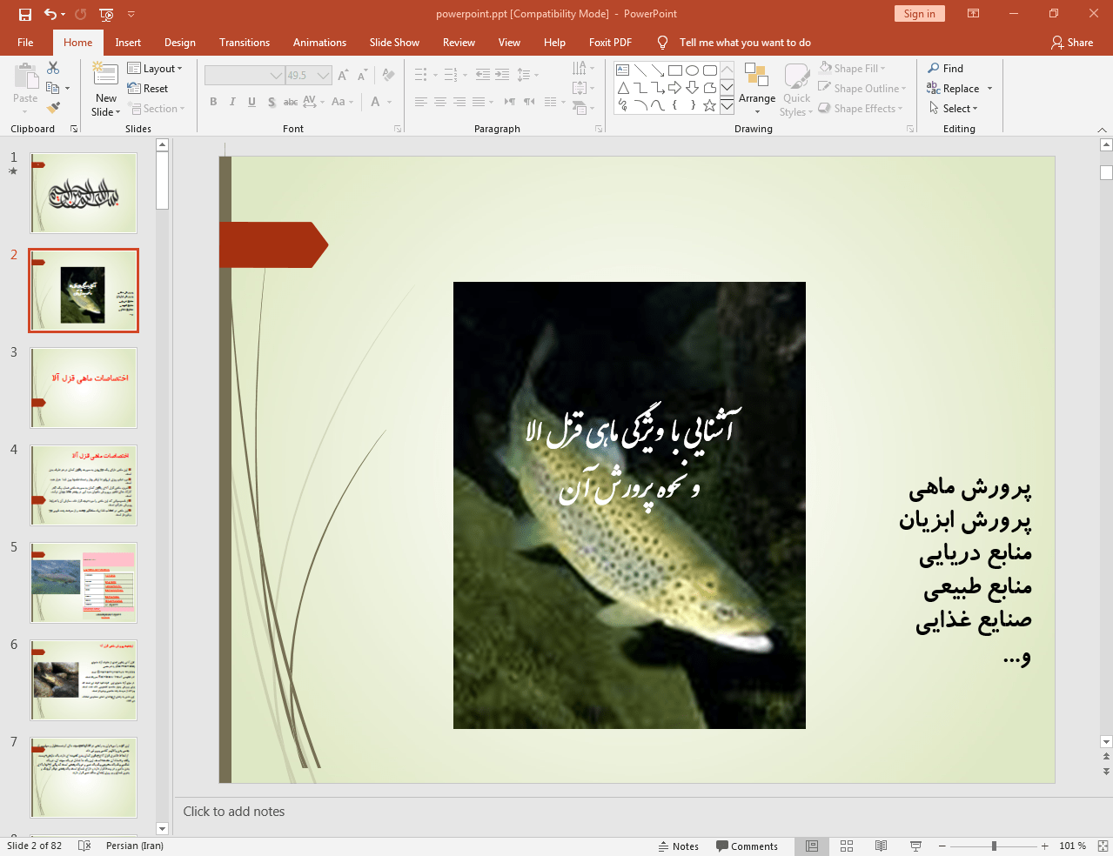
Task: Click the zoom in plus button
Action: tap(1045, 846)
